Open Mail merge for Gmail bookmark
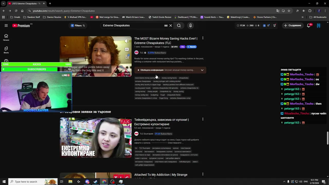 pyautogui.click(x=107, y=17)
